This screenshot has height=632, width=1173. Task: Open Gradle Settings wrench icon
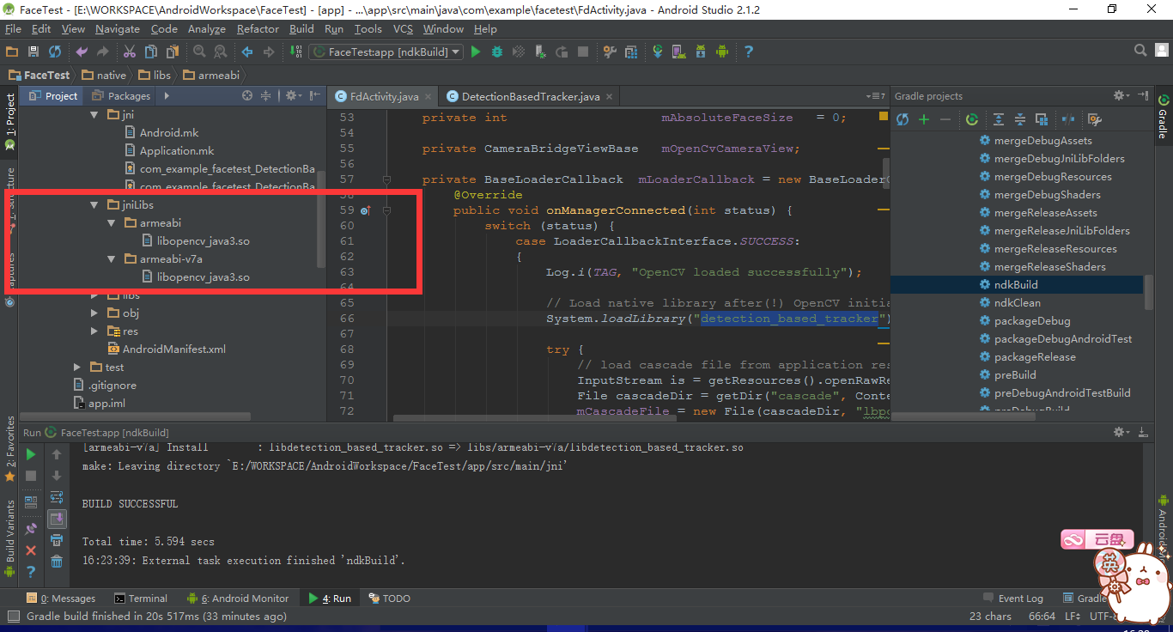[x=1095, y=119]
